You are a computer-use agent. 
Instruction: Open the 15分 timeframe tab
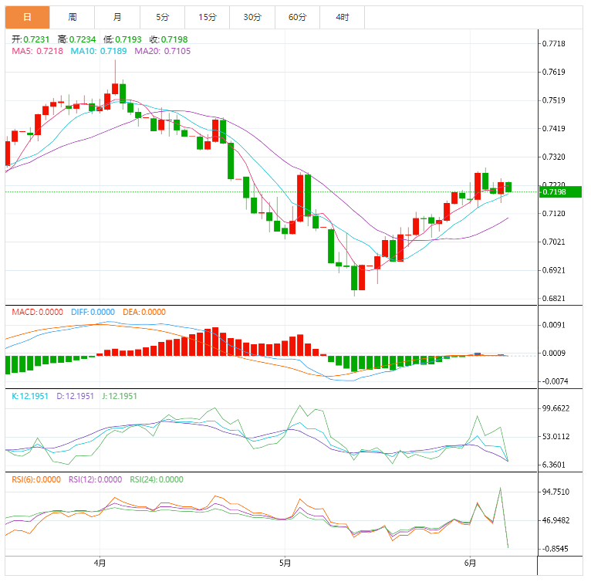click(208, 17)
